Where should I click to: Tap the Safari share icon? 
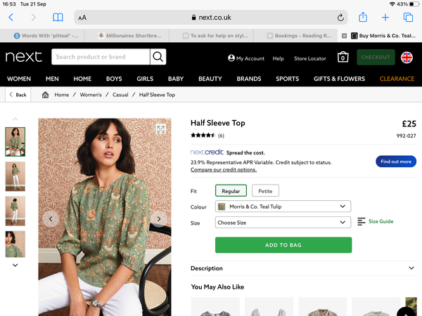363,17
